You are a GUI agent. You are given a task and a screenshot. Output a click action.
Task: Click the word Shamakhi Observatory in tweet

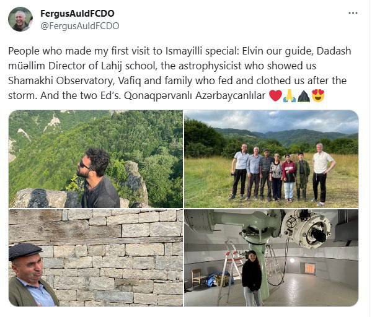coord(61,80)
